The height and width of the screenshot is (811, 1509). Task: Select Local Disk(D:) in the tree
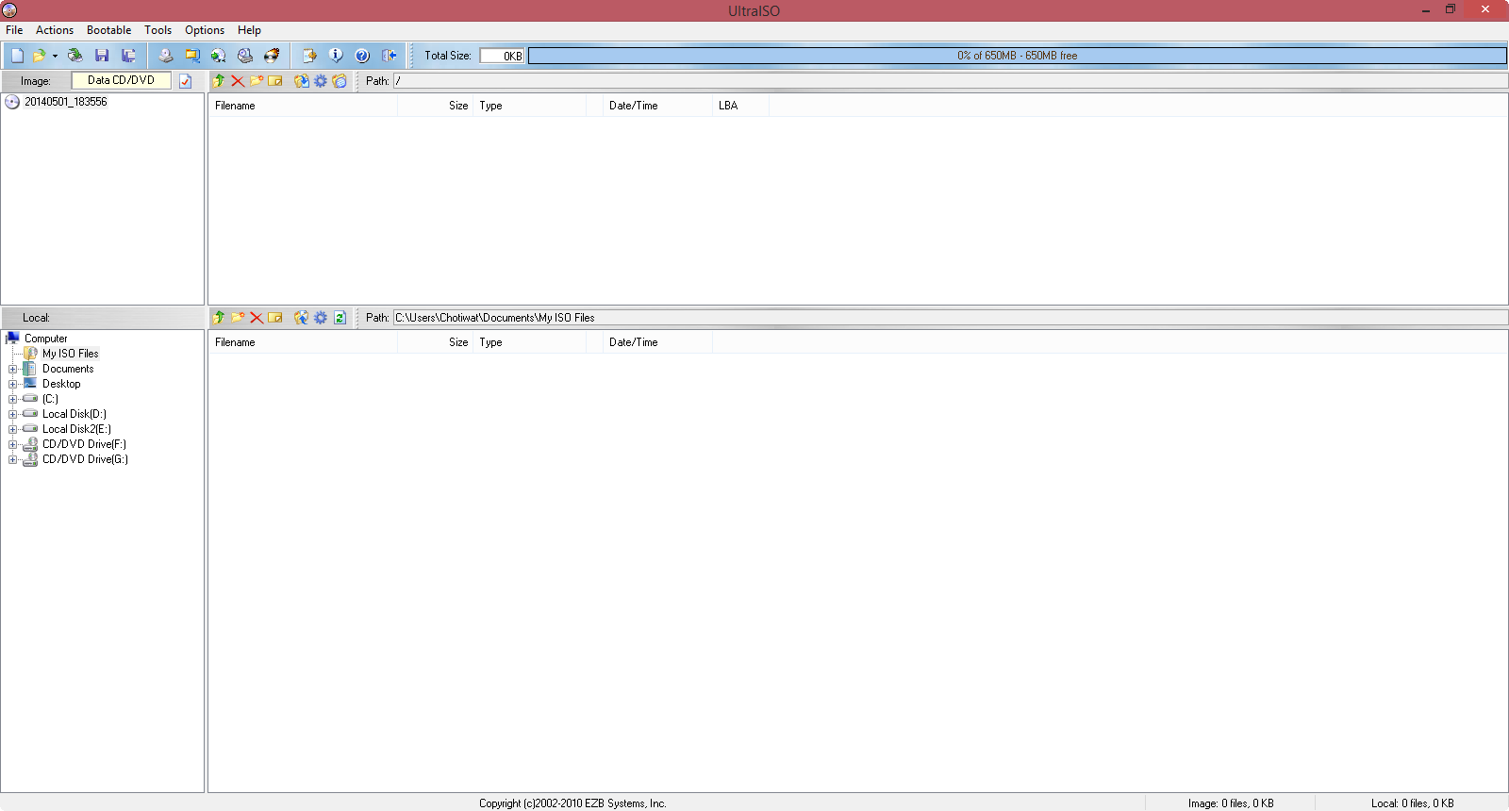[74, 414]
